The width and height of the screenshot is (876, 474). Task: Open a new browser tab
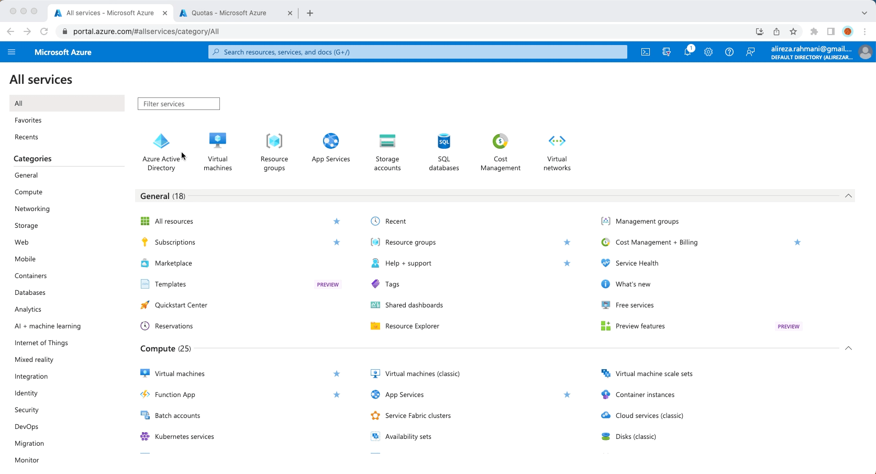coord(310,13)
